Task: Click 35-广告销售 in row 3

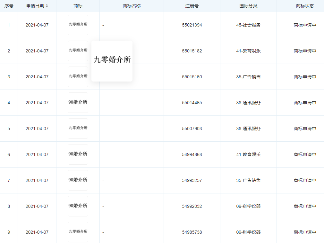Action: click(248, 77)
